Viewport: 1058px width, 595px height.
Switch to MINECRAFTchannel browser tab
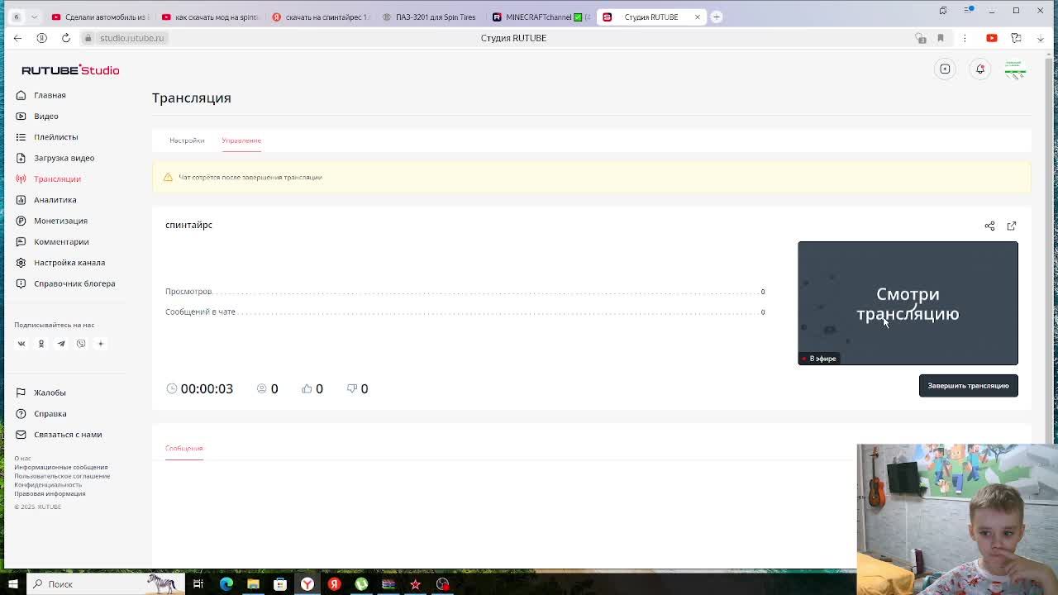tap(541, 17)
